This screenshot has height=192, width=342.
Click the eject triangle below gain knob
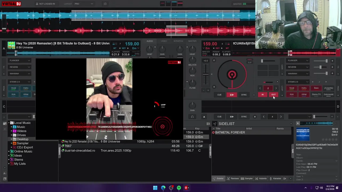204,117
